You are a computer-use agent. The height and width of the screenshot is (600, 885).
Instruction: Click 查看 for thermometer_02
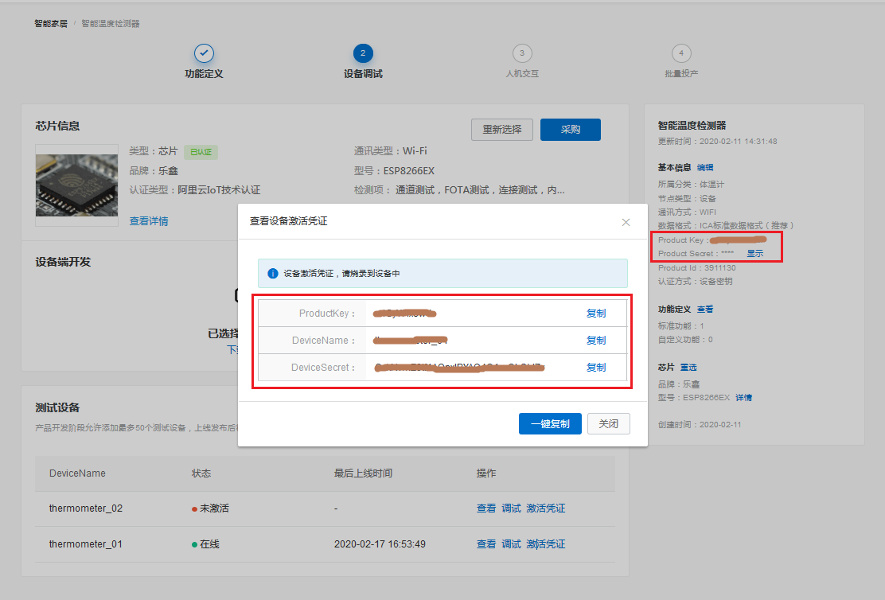486,508
